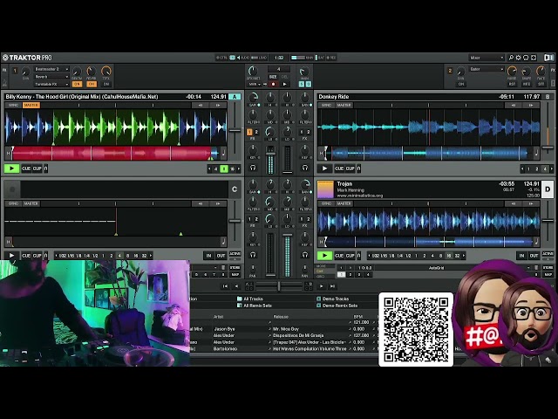The image size is (558, 419).
Task: Click Deck D letter badge
Action: click(x=548, y=189)
